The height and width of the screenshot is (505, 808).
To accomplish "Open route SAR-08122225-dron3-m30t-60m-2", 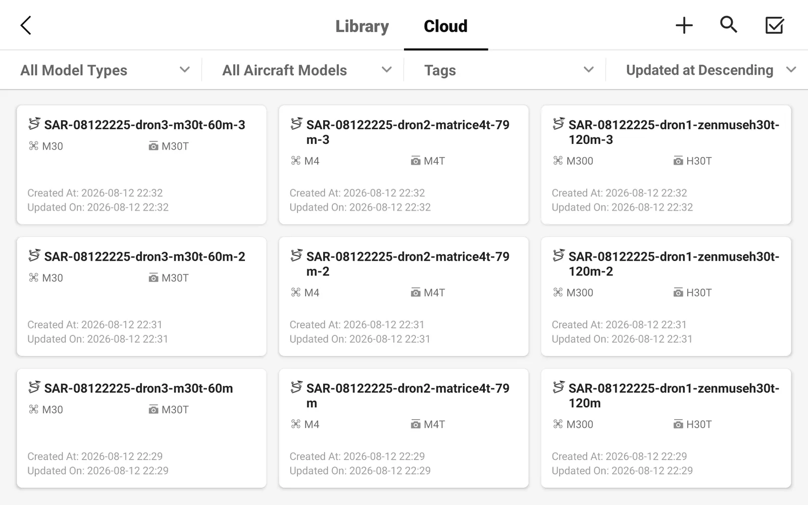I will point(141,296).
